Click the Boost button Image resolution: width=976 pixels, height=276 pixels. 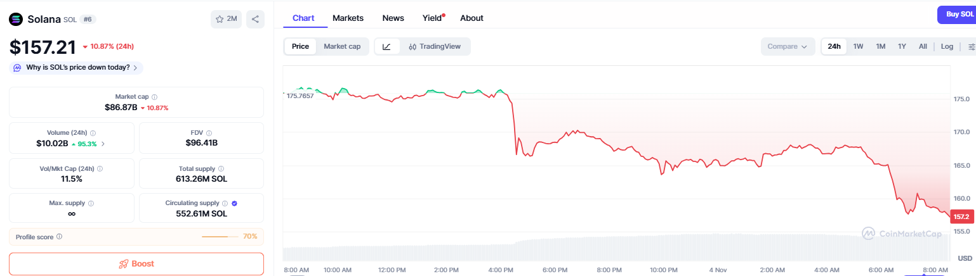point(136,264)
